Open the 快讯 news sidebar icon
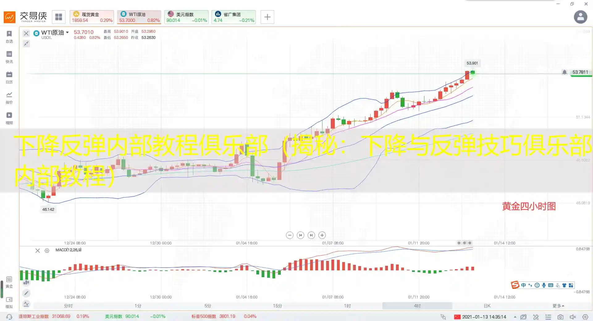This screenshot has width=593, height=321. [9, 57]
